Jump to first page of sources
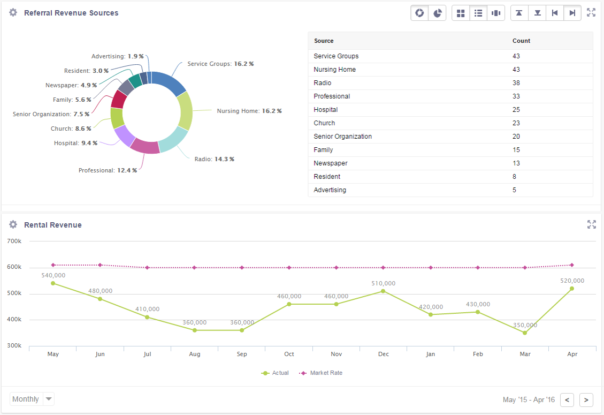This screenshot has height=415, width=604. (x=555, y=12)
